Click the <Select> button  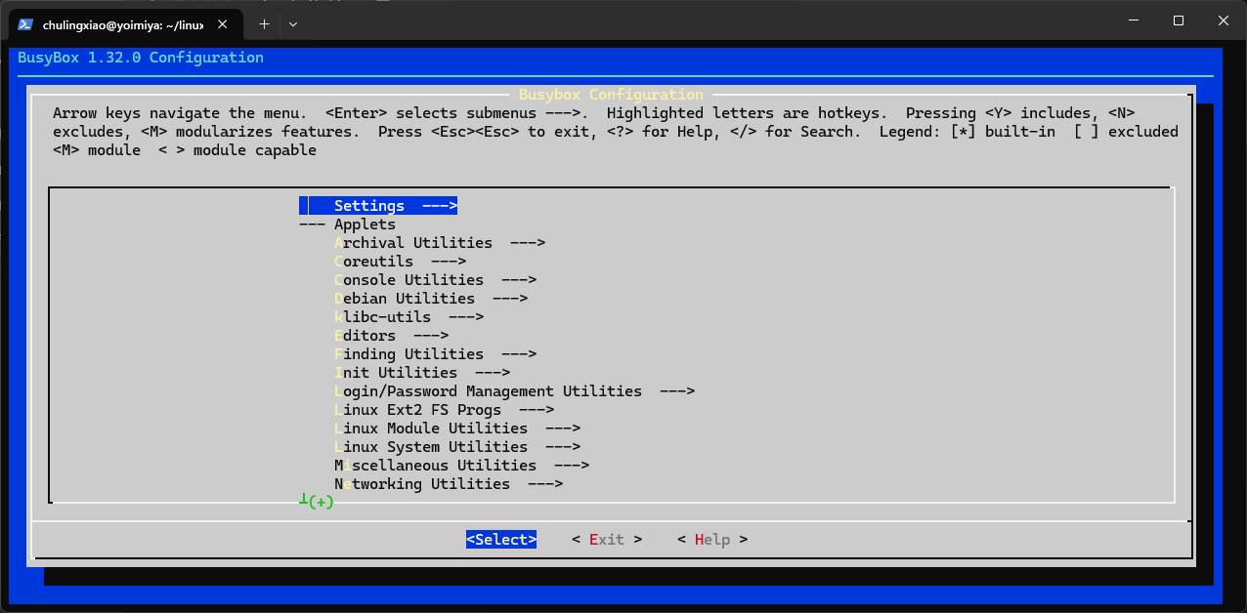(x=501, y=539)
